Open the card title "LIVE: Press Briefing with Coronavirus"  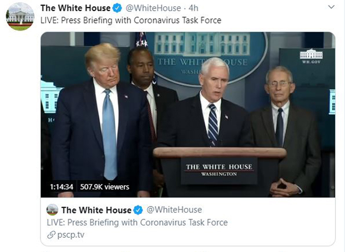click(x=138, y=222)
